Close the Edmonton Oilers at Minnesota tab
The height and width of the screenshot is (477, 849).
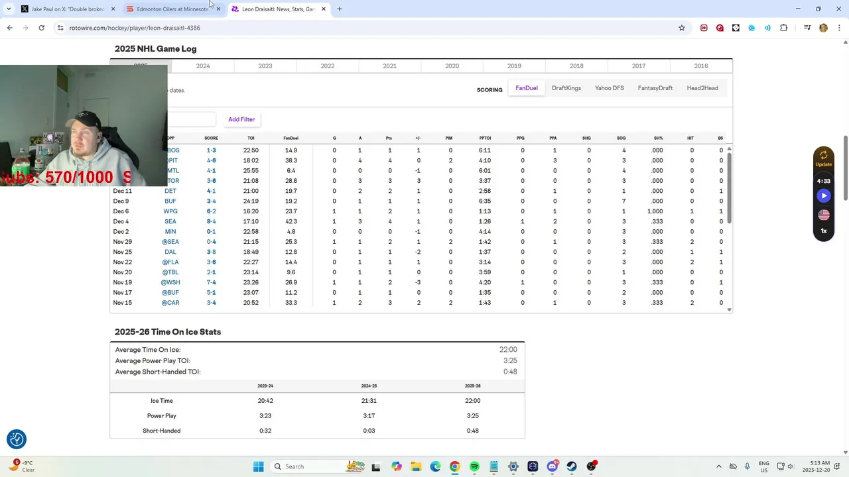(x=218, y=9)
